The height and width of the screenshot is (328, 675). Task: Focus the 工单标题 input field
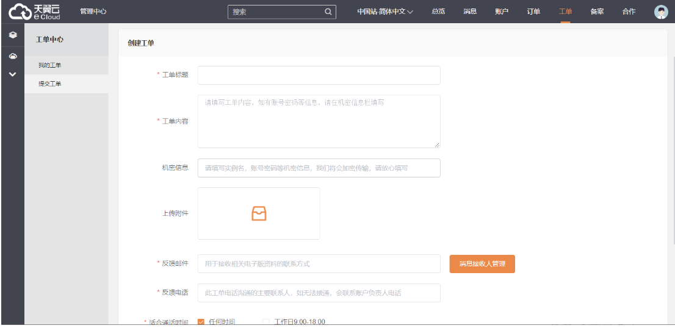(319, 75)
